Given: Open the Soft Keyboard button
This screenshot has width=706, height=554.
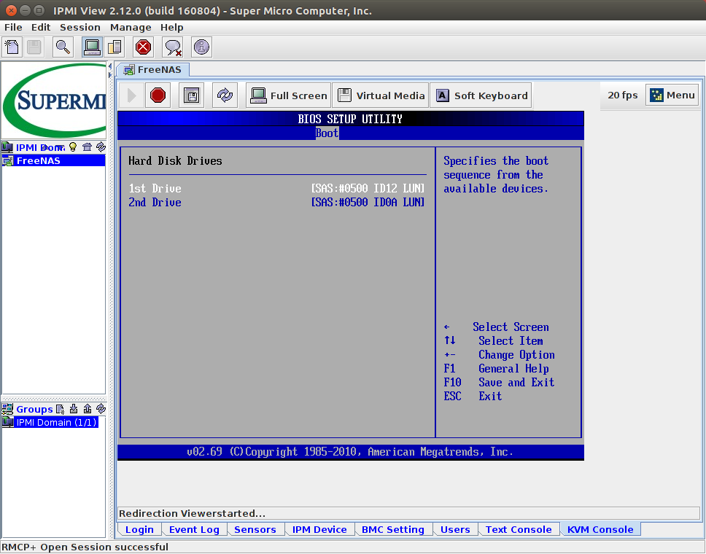Looking at the screenshot, I should tap(481, 95).
